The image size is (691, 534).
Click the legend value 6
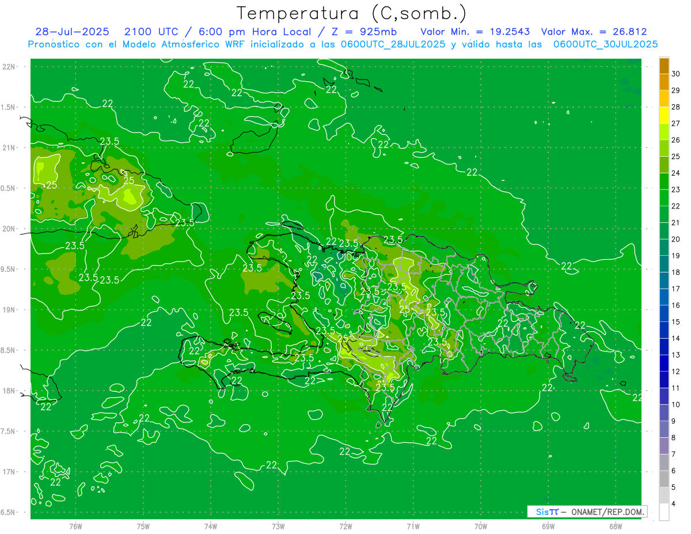click(x=674, y=471)
